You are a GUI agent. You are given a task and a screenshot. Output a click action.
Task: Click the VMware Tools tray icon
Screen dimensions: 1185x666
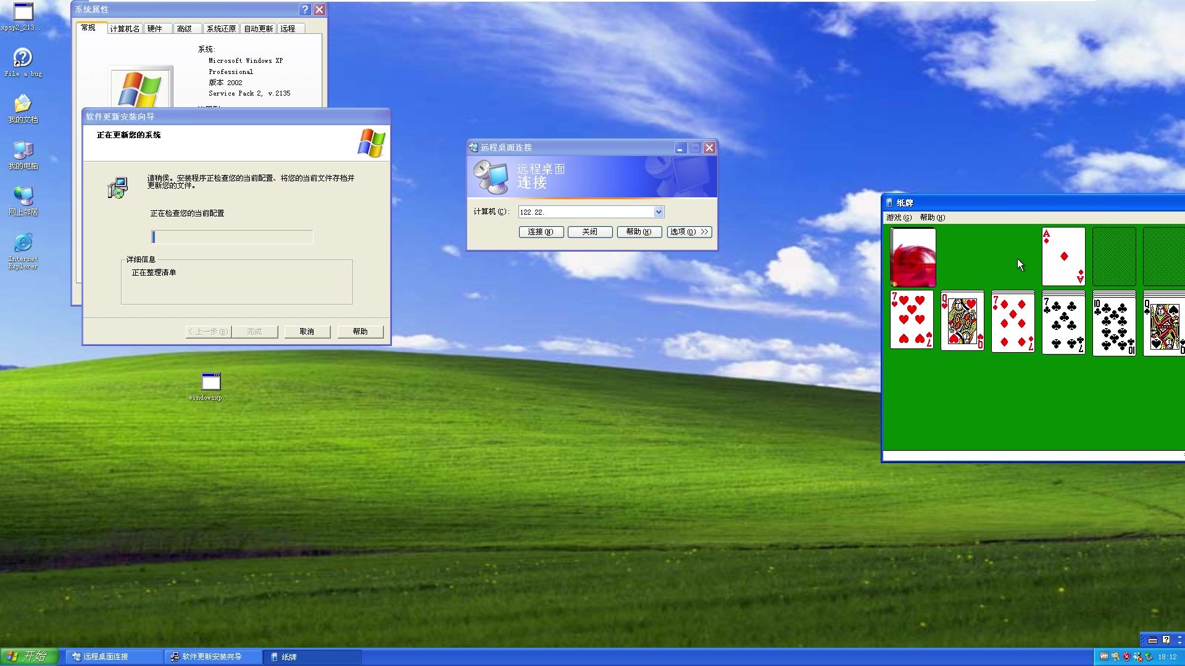[x=1104, y=657]
